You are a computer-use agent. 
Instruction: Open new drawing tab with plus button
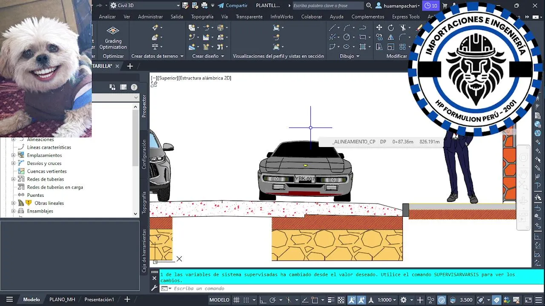(x=130, y=66)
